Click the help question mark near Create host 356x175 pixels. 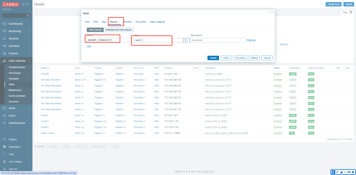click(x=321, y=4)
